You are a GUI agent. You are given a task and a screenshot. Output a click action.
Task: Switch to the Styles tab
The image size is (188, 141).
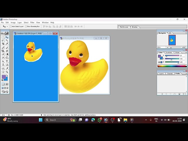tap(177, 53)
